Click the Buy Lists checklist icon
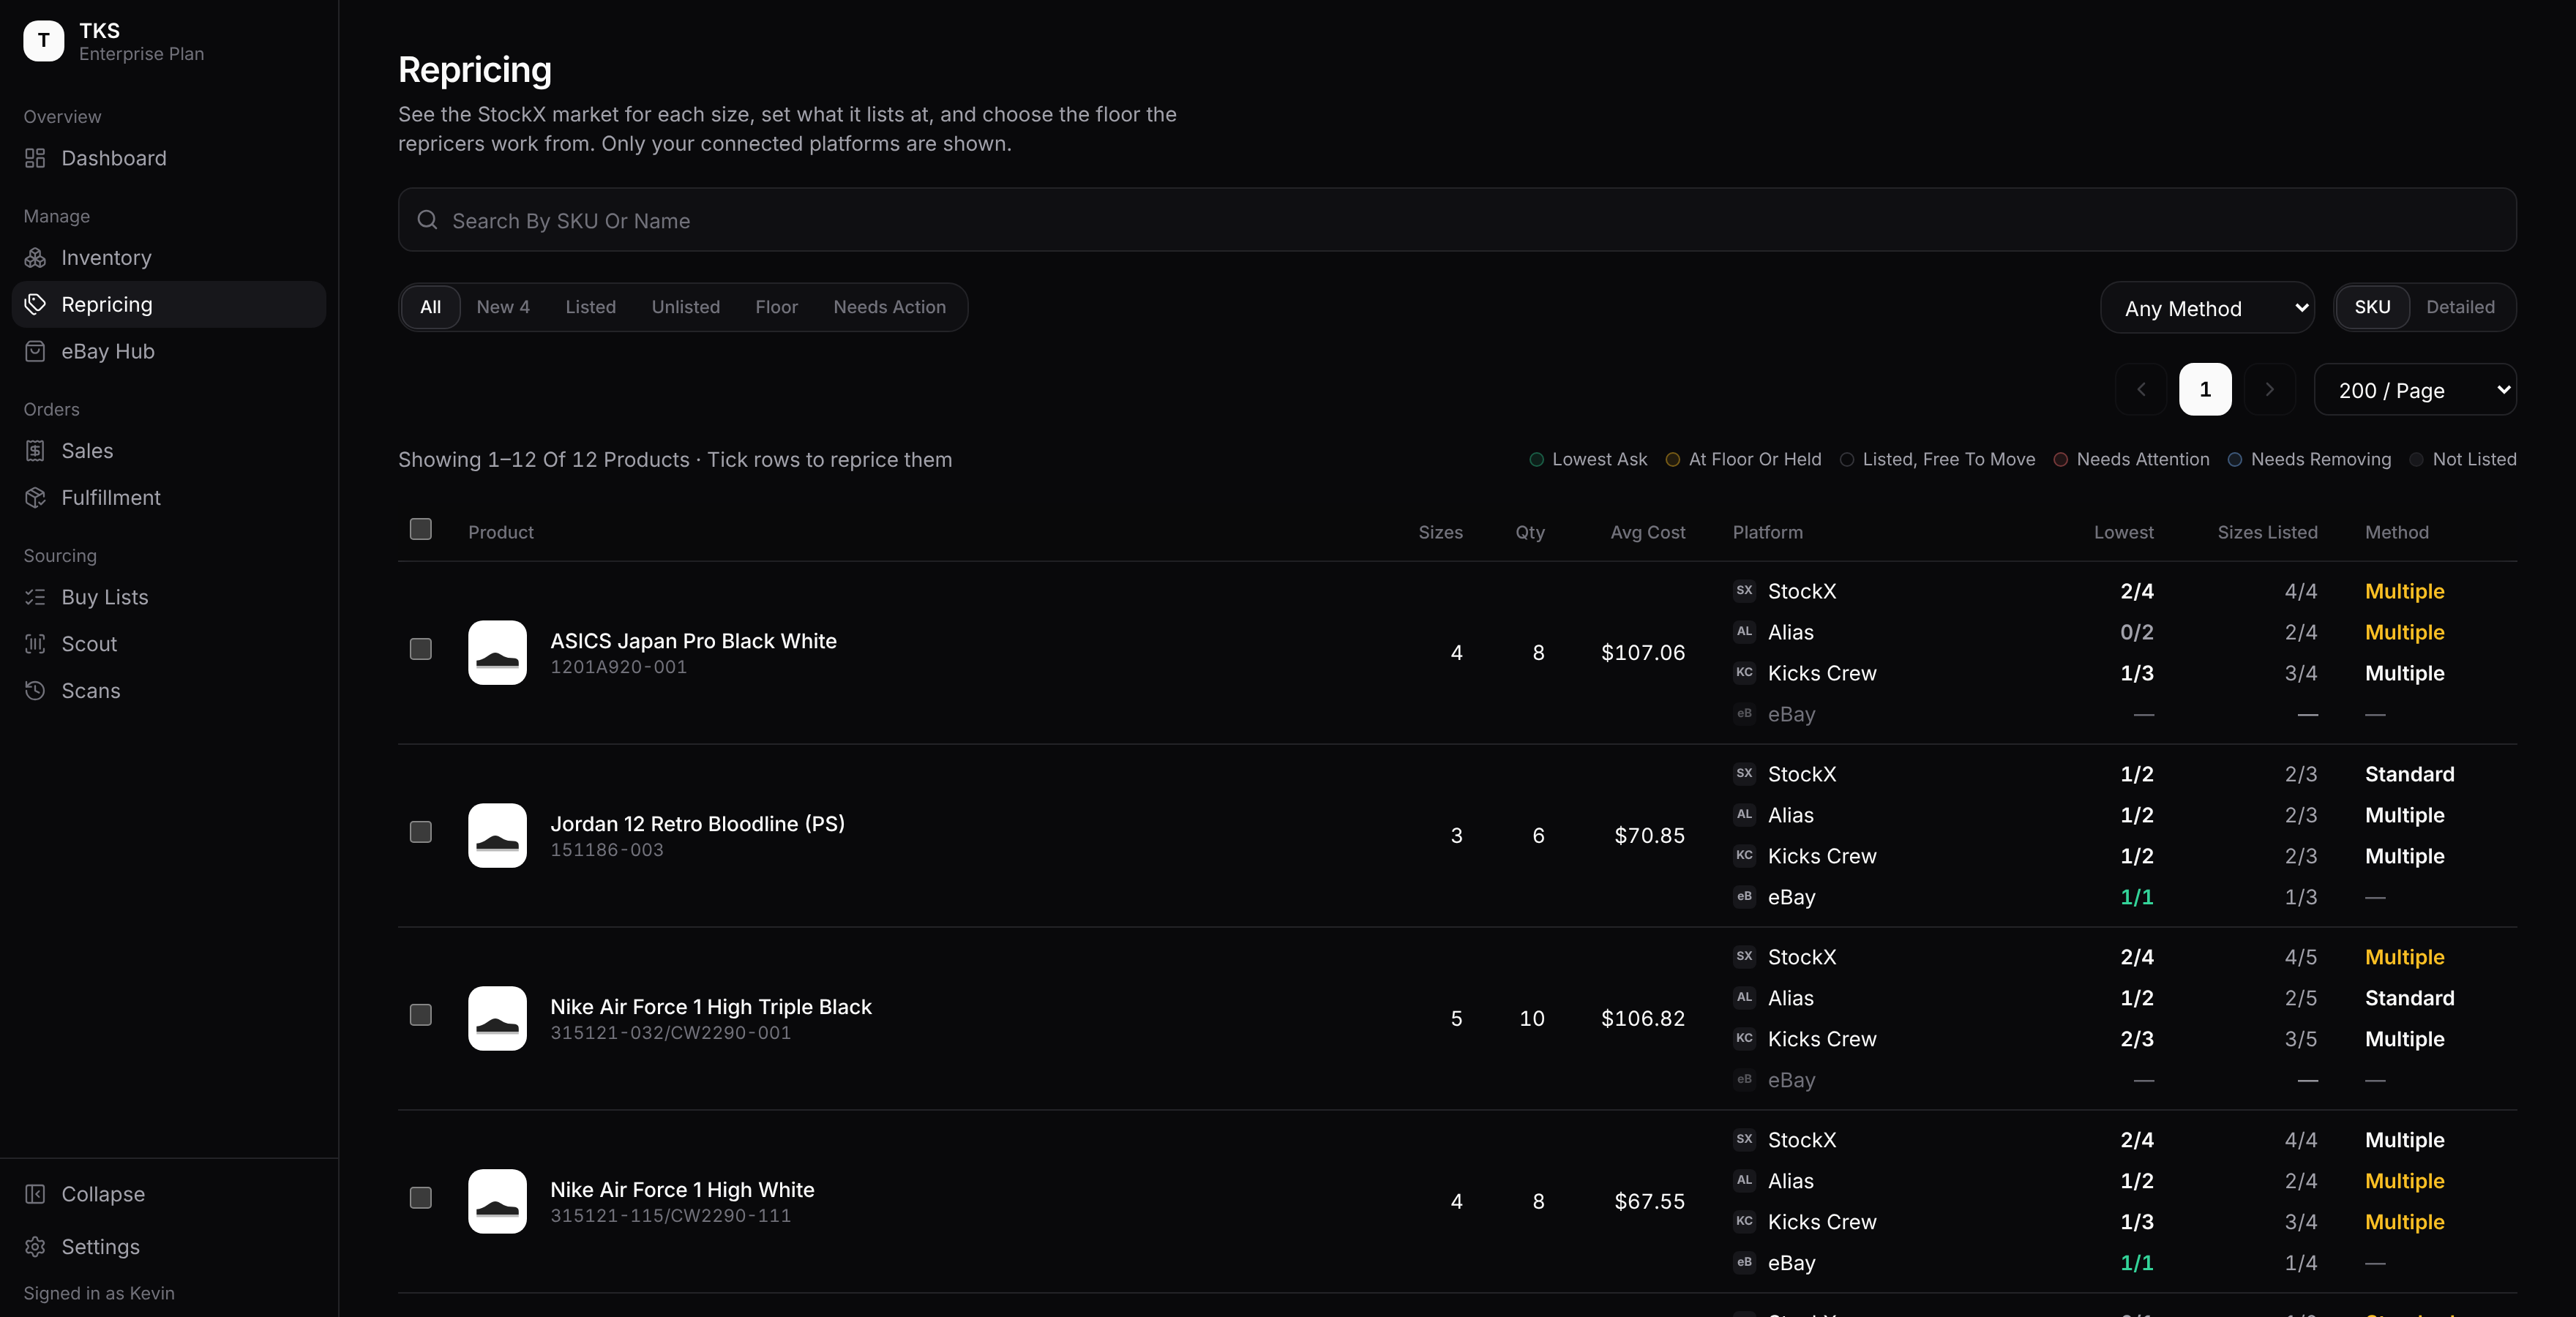This screenshot has width=2576, height=1317. [x=35, y=597]
